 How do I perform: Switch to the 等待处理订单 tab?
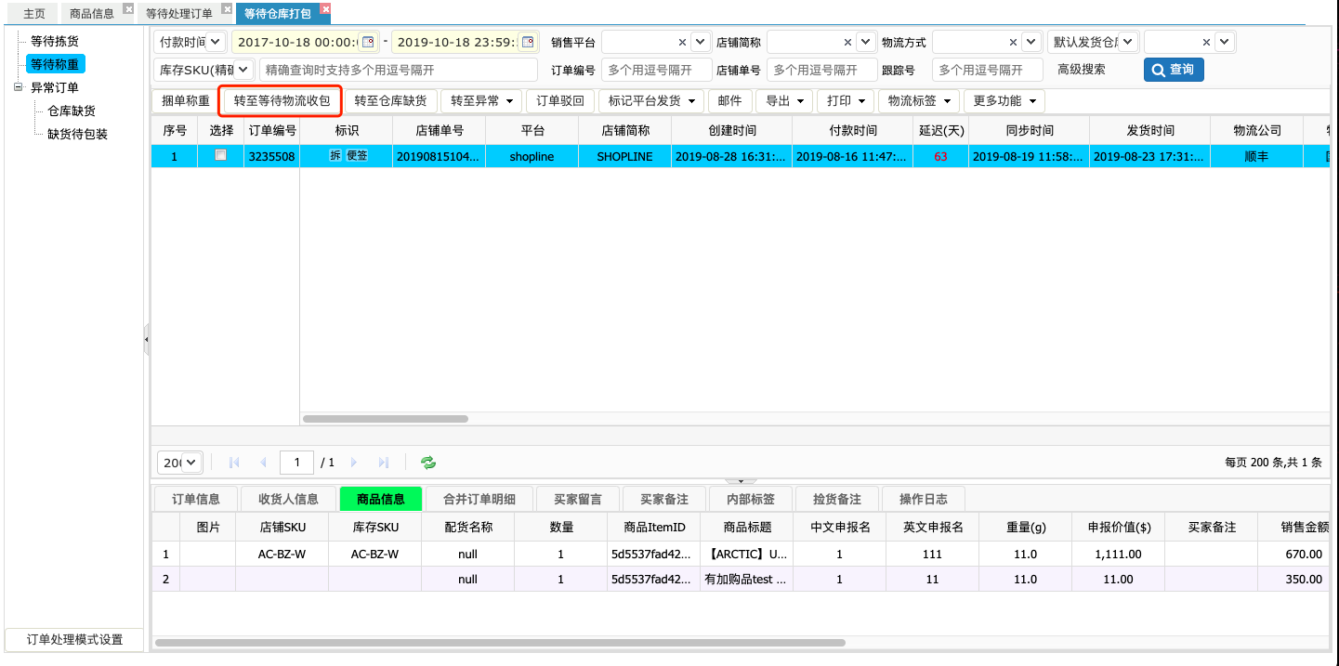coord(179,14)
